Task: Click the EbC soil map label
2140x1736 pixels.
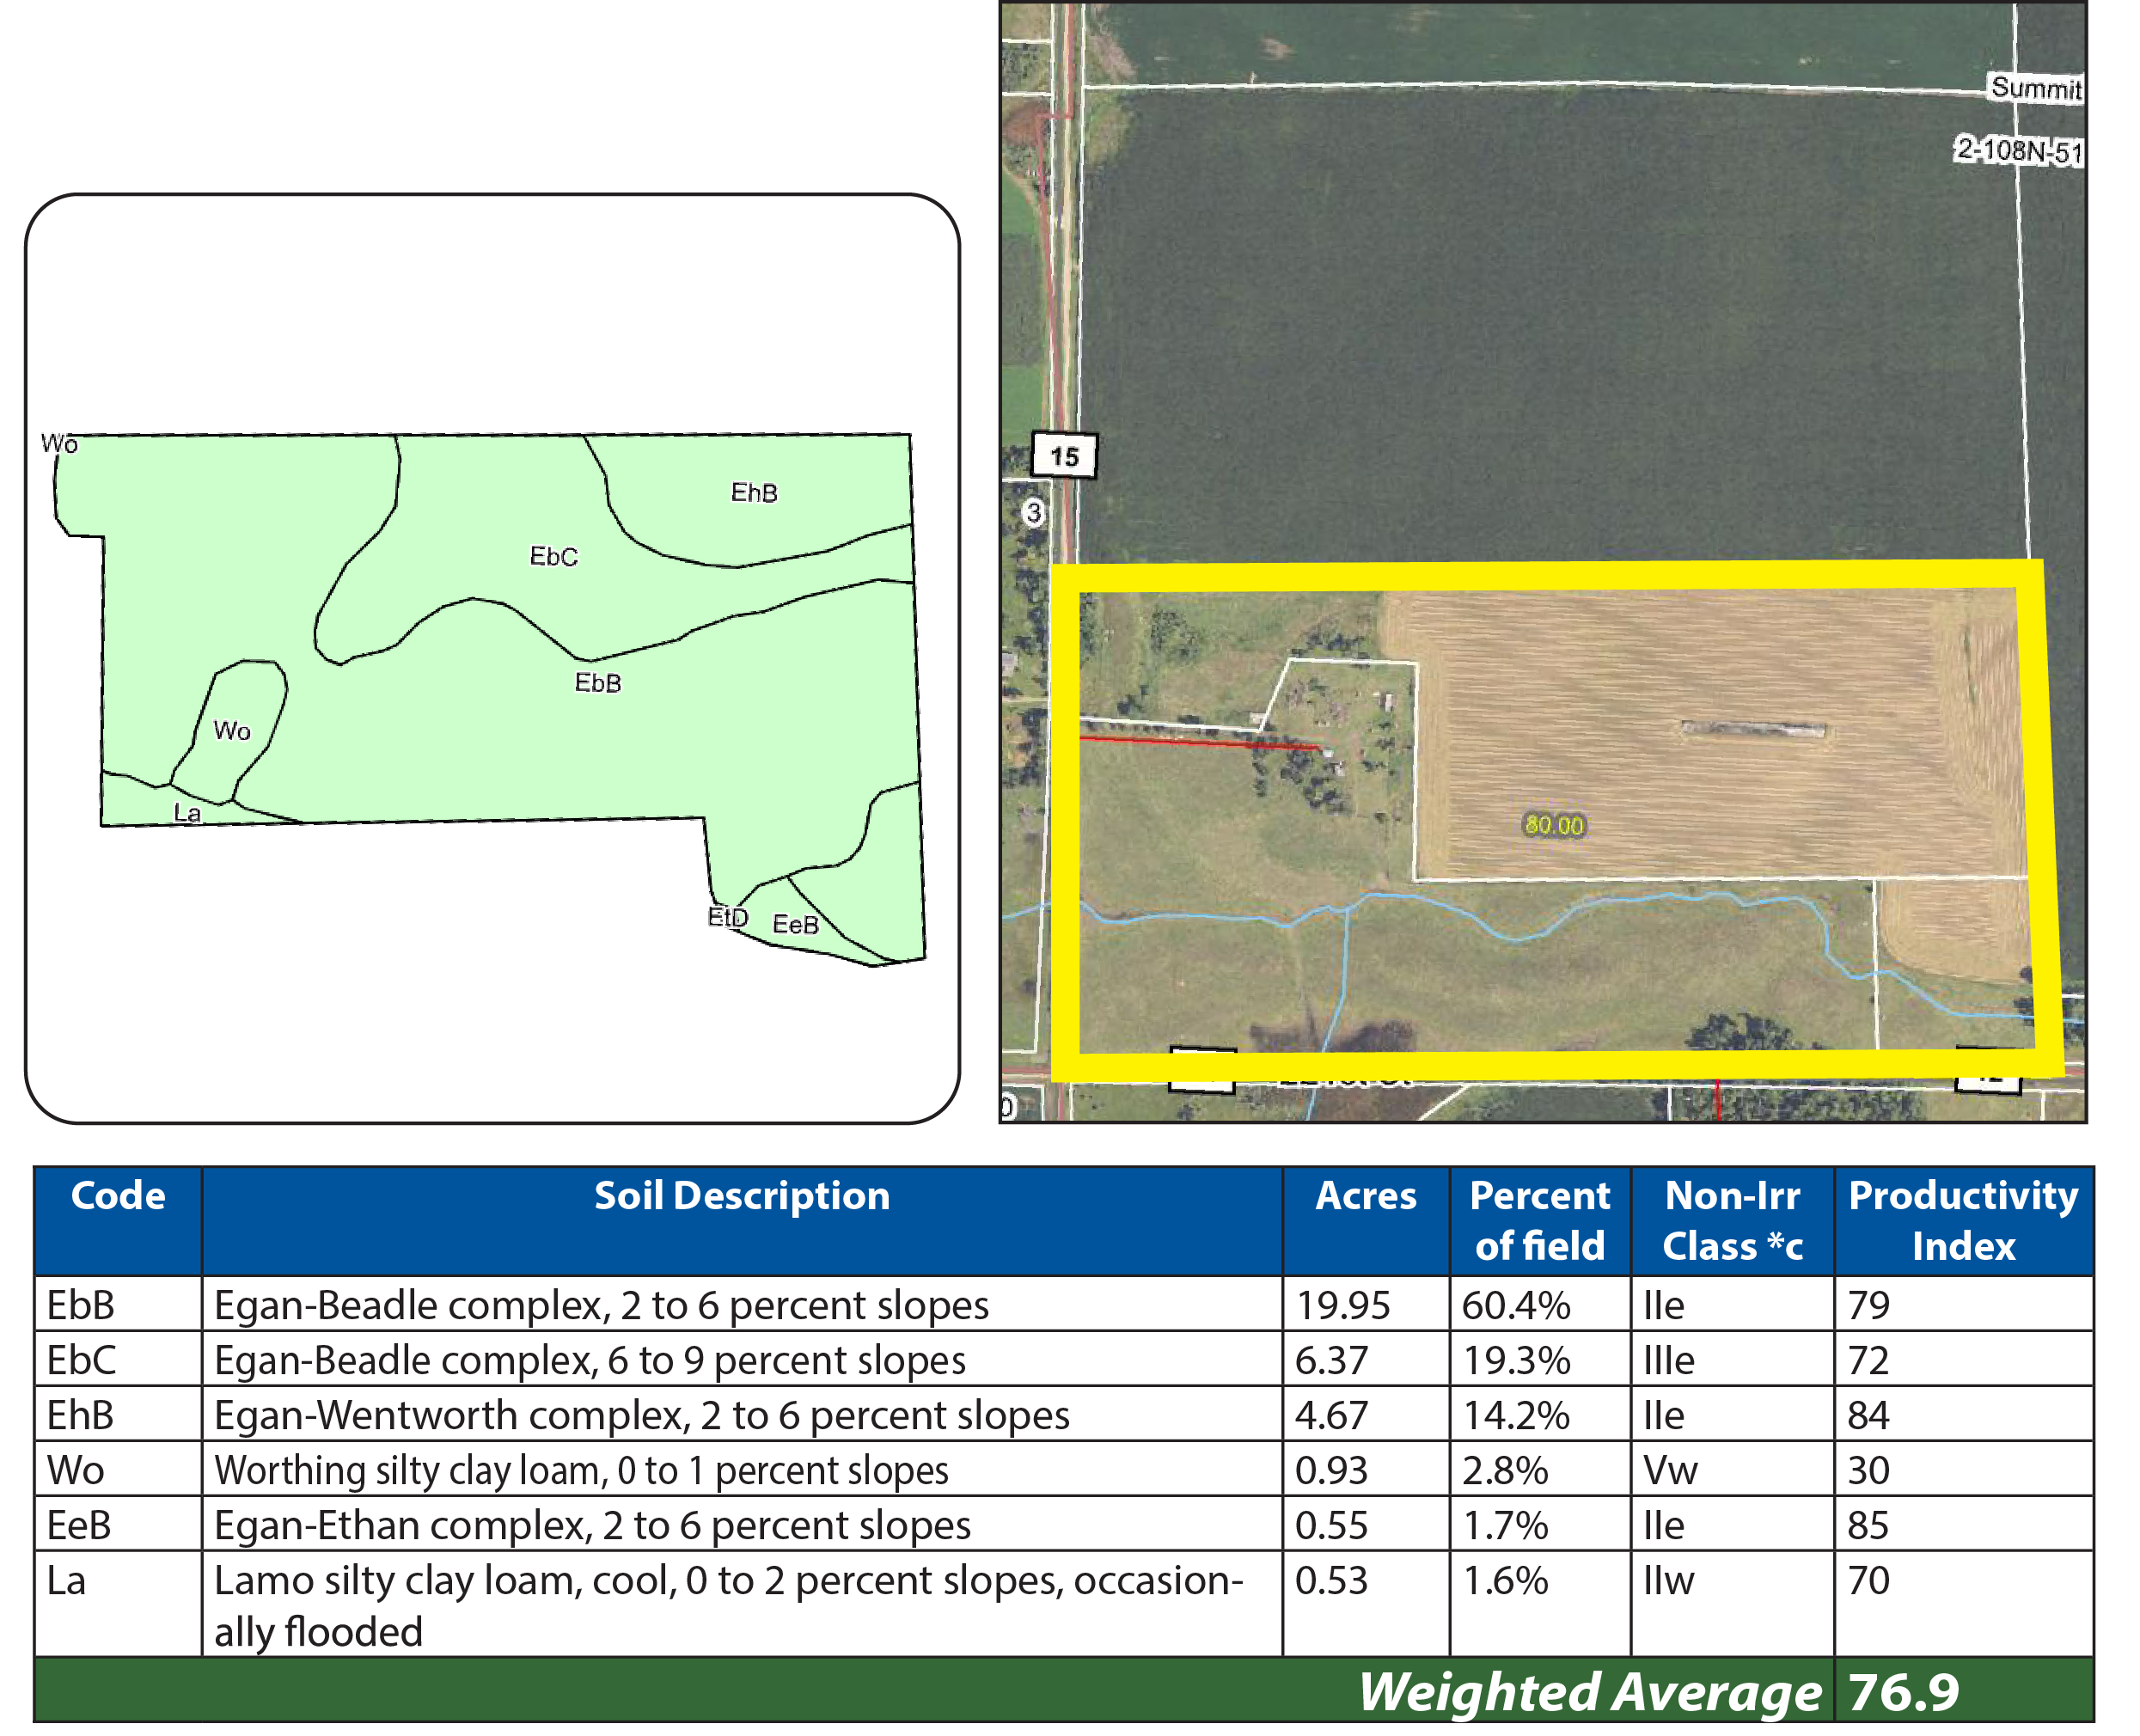Action: pyautogui.click(x=554, y=556)
